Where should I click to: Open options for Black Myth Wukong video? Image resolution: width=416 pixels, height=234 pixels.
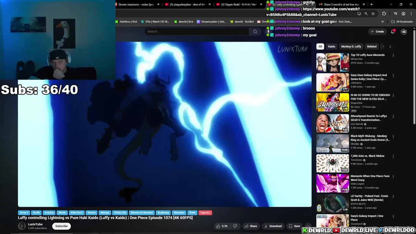tap(393, 136)
